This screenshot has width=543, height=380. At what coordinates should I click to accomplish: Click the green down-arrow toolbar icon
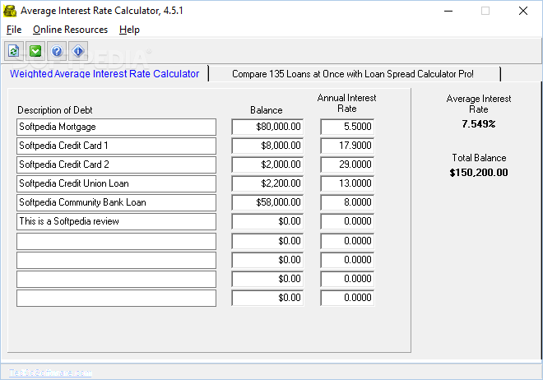pos(35,52)
